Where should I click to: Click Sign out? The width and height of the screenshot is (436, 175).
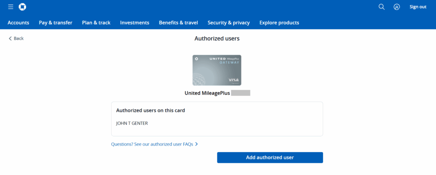click(418, 7)
